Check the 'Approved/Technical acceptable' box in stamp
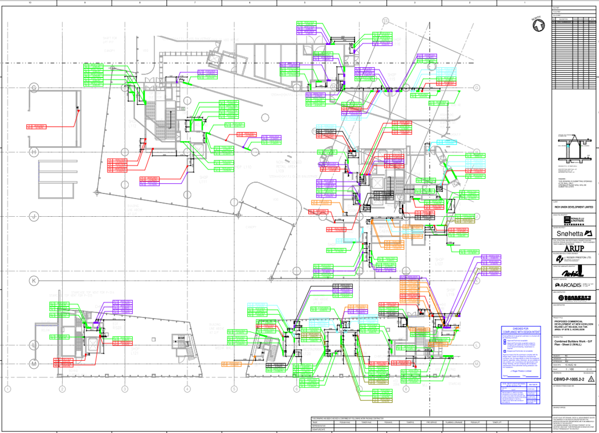This screenshot has width=599, height=433. [x=504, y=341]
